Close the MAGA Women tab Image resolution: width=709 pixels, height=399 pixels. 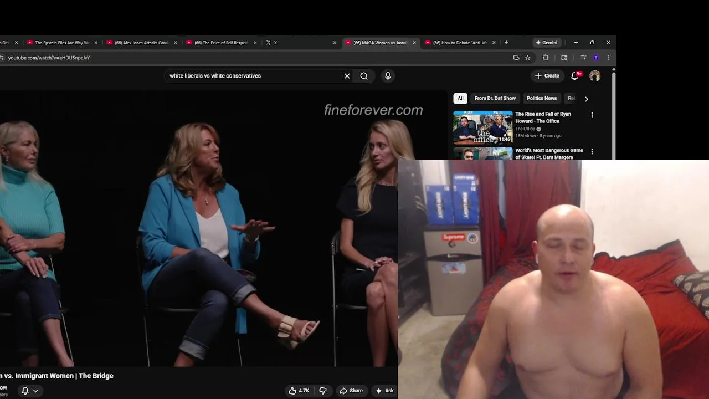point(414,43)
